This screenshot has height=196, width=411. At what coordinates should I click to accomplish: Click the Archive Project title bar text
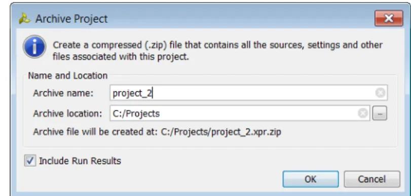(71, 19)
